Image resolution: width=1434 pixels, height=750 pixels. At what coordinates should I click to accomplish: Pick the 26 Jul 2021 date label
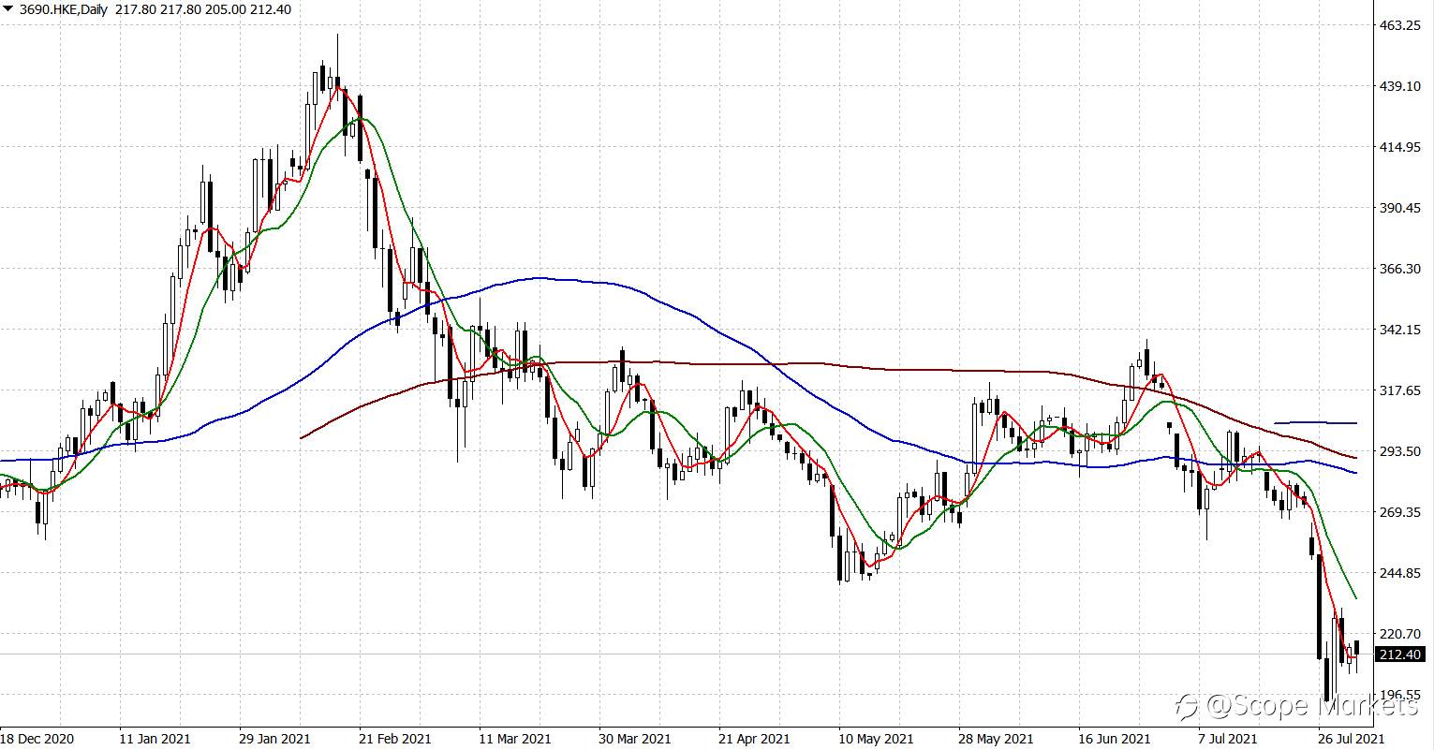point(1350,738)
